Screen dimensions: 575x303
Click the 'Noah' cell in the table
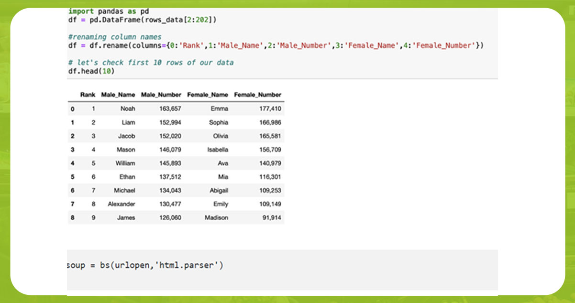(128, 108)
